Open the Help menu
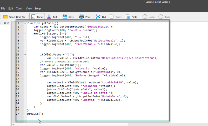Screen dimensions: 208x126 point(38,9)
